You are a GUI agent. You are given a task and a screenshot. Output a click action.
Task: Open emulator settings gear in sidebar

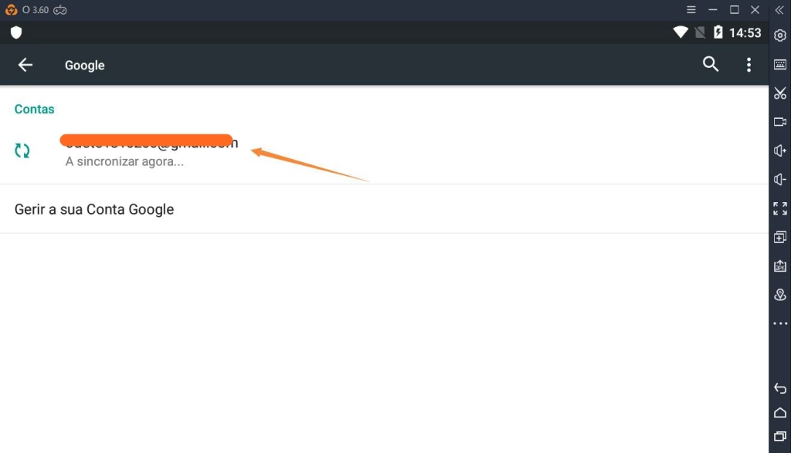780,35
